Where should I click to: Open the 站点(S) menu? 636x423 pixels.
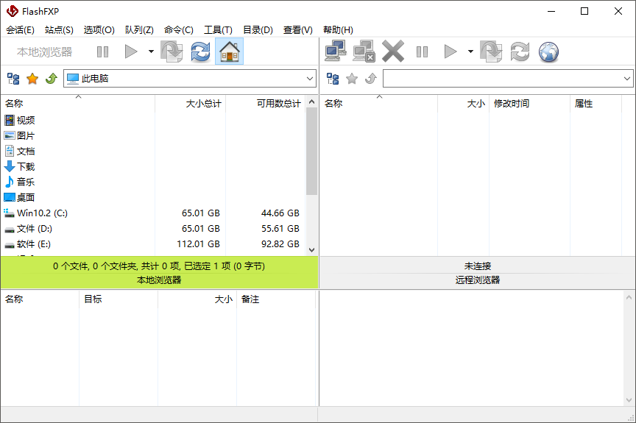(x=59, y=30)
